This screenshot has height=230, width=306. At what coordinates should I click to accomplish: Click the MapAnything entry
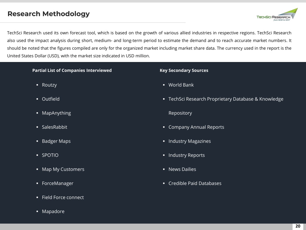point(56,113)
